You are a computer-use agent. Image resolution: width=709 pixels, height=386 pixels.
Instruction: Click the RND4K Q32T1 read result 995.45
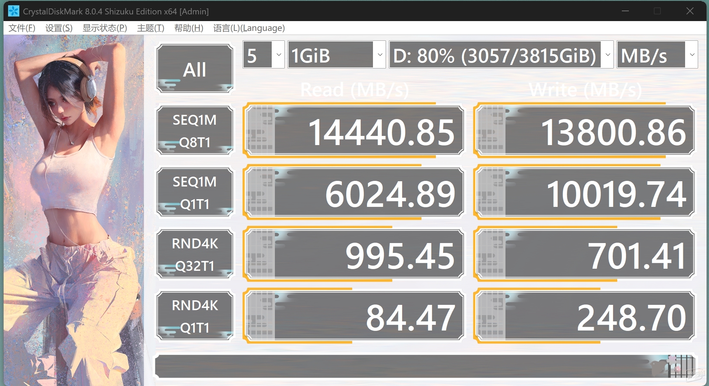355,254
